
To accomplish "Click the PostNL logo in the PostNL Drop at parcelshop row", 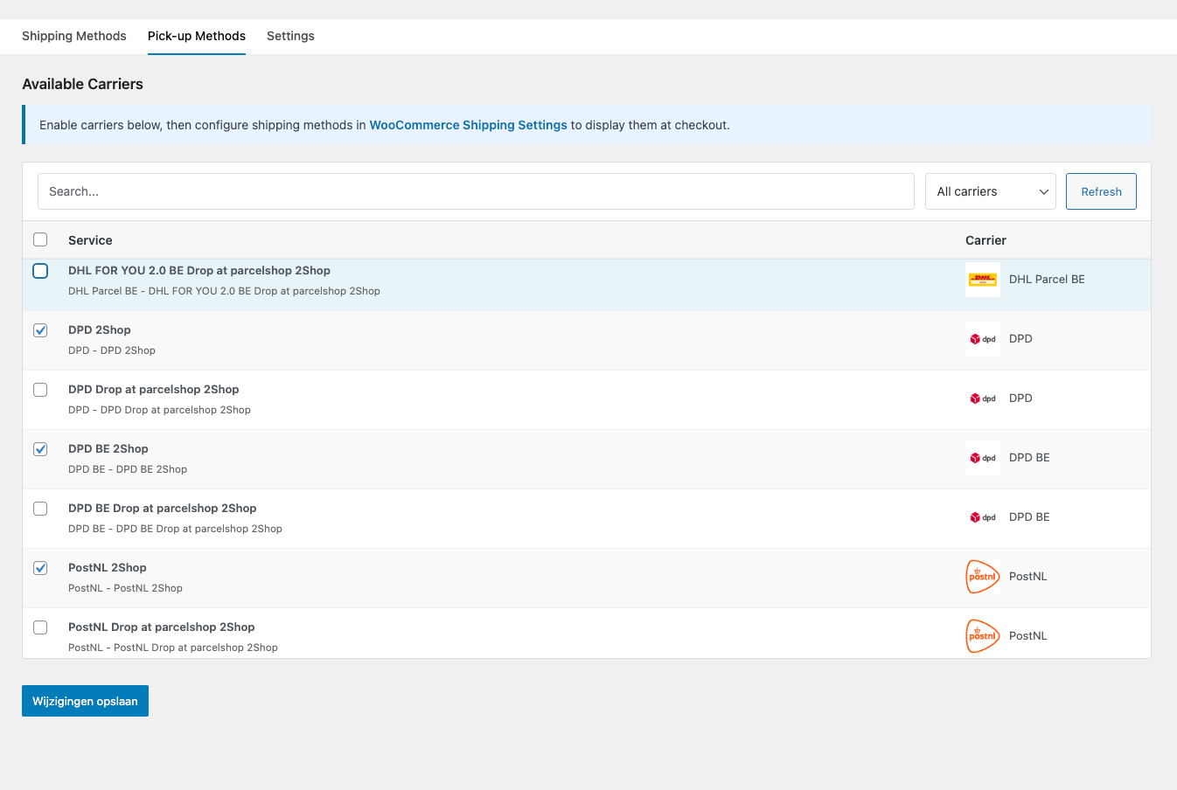I will tap(983, 636).
